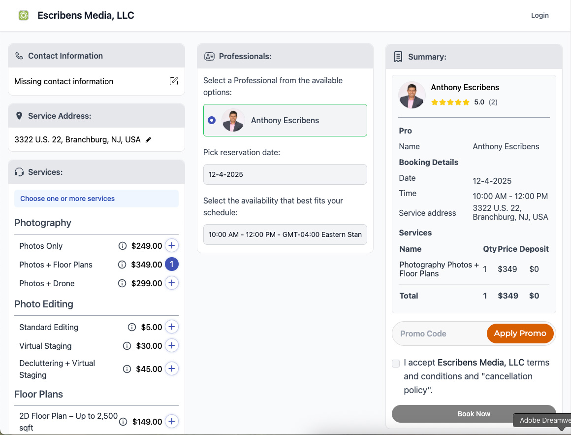Select the 10:00 AM - 12:00 PM schedule option

(285, 234)
